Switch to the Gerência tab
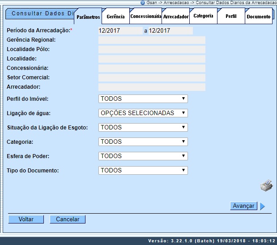Screen dimensions: 277x245 click(115, 17)
